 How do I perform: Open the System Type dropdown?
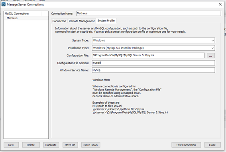153,40
